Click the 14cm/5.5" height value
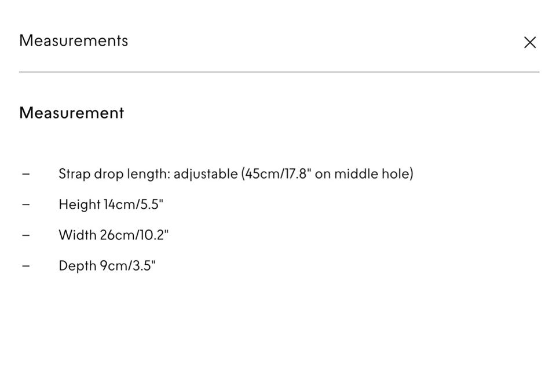556x381 pixels. tap(134, 205)
